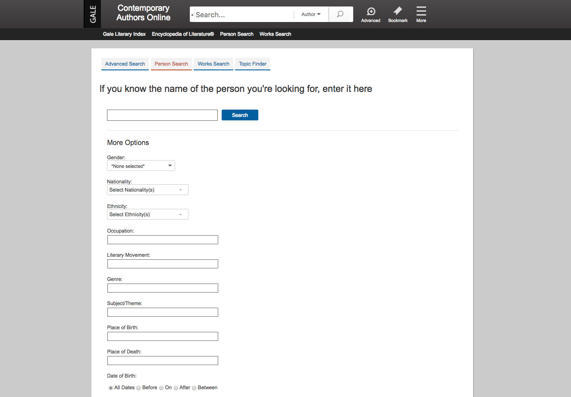571x397 pixels.
Task: Open the Select Ethnicity(s) dropdown
Action: (x=147, y=214)
